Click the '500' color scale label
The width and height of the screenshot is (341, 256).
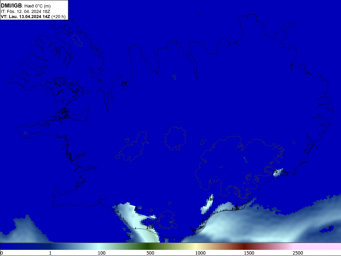(150, 253)
